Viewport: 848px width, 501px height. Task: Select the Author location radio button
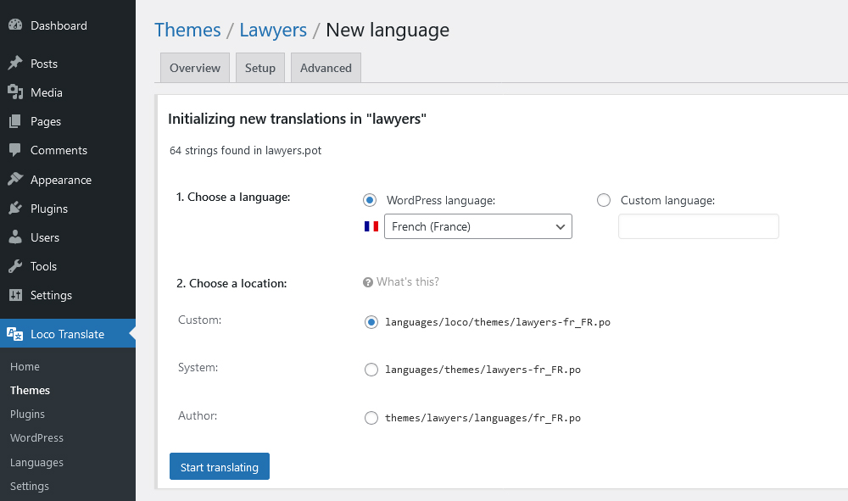(371, 417)
